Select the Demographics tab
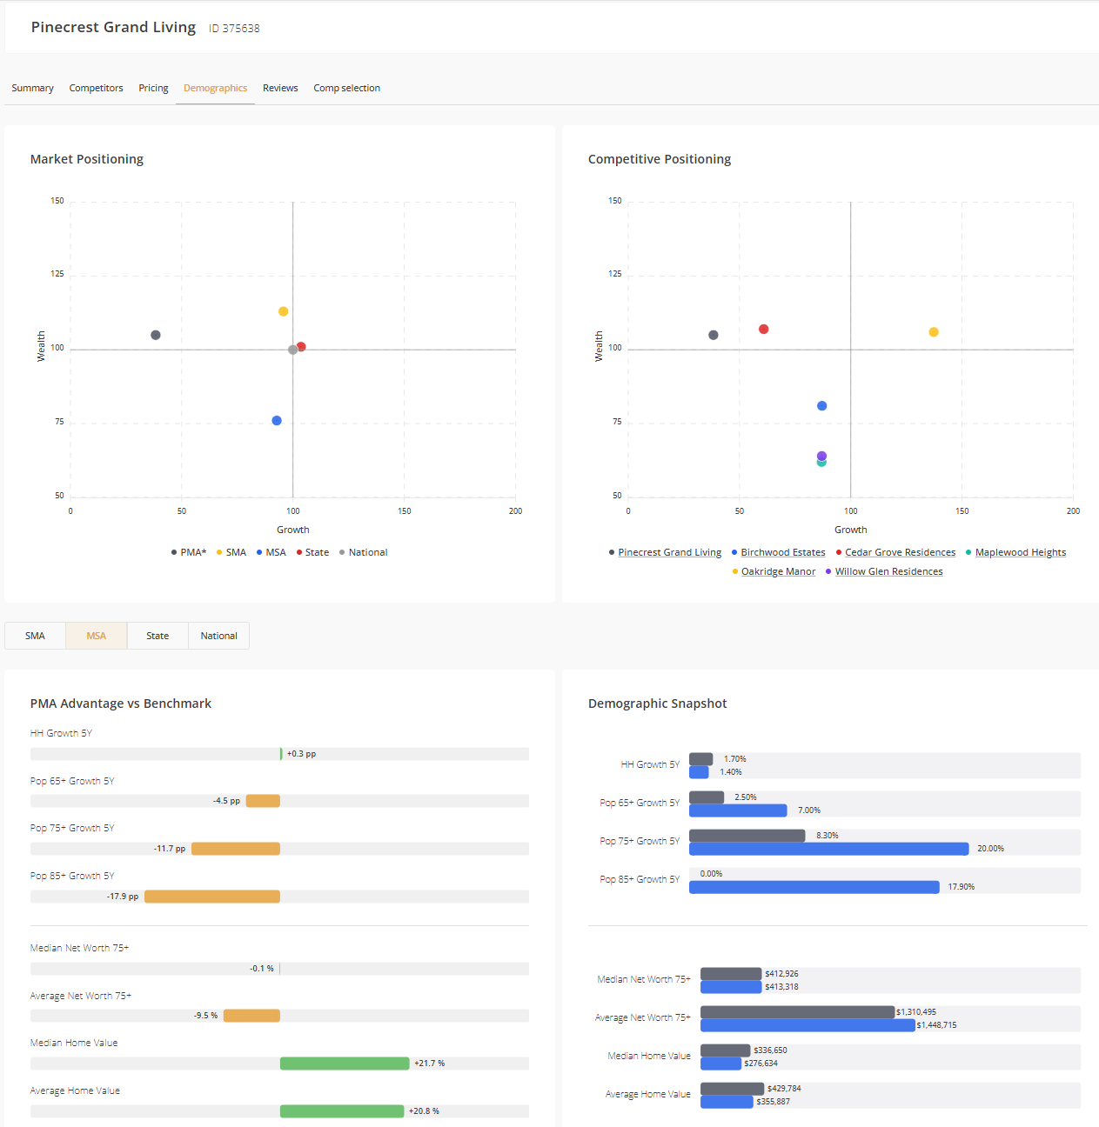This screenshot has height=1127, width=1099. click(x=215, y=88)
